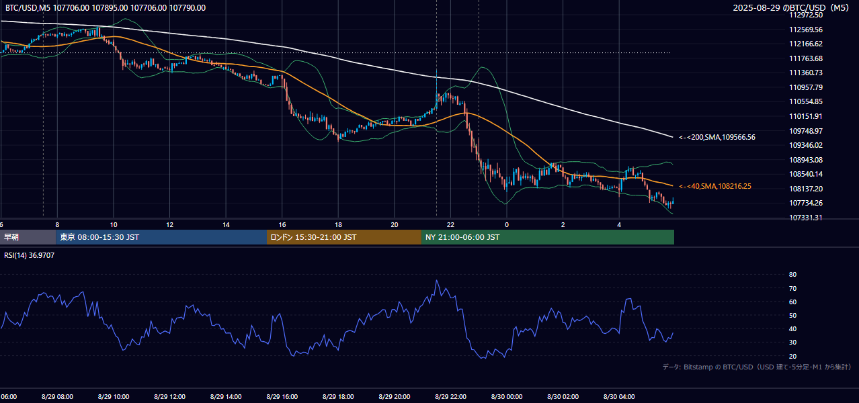
Task: Click the NY 21:00-06:00 JST session bar
Action: tap(548, 237)
